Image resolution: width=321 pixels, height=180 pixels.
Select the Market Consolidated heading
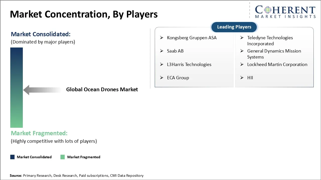tap(40, 34)
